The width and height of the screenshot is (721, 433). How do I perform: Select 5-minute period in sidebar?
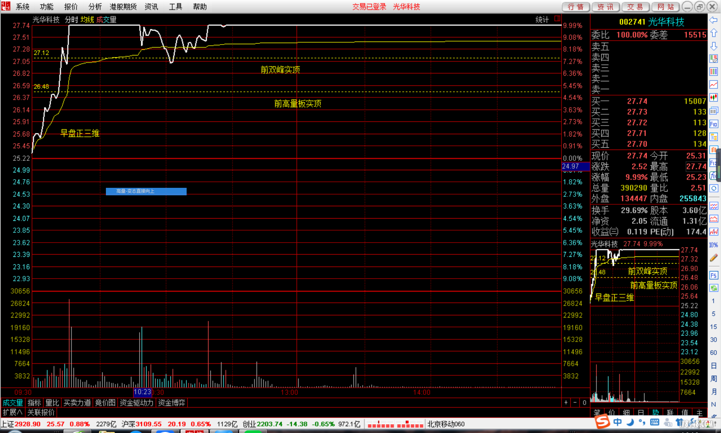coord(713,314)
